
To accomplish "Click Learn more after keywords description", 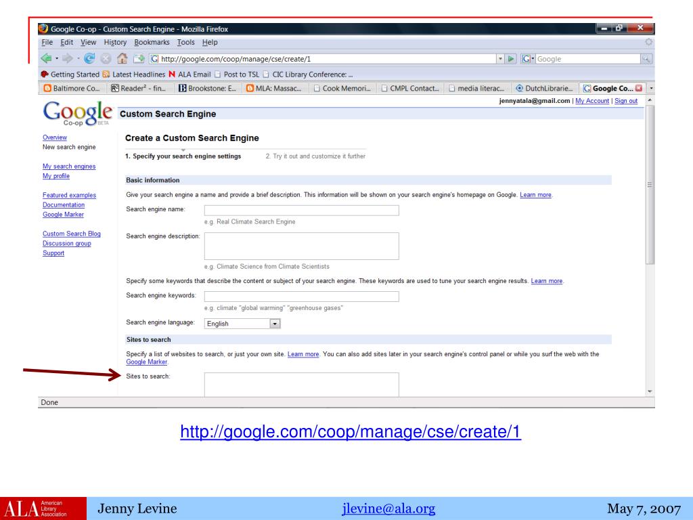I will tap(547, 281).
